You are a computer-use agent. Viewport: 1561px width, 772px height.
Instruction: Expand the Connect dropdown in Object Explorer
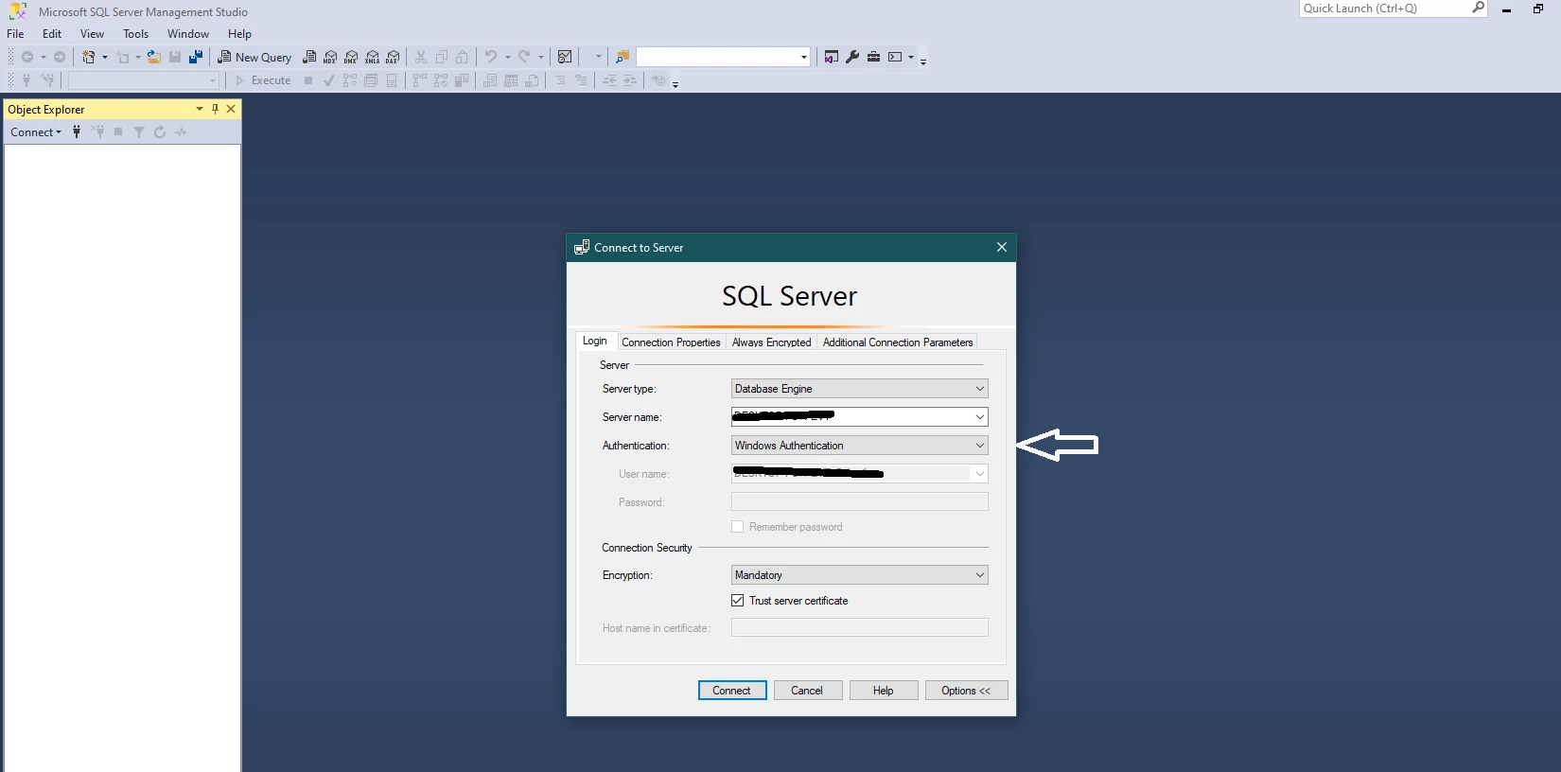point(36,132)
